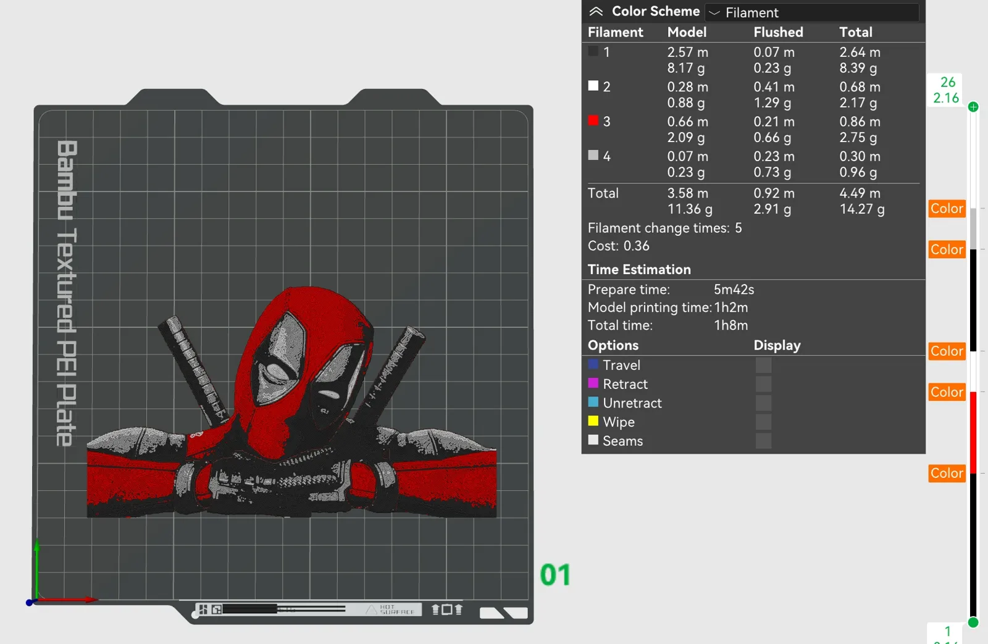Click the 'Time Estimation' section heading
The image size is (988, 644).
click(639, 269)
